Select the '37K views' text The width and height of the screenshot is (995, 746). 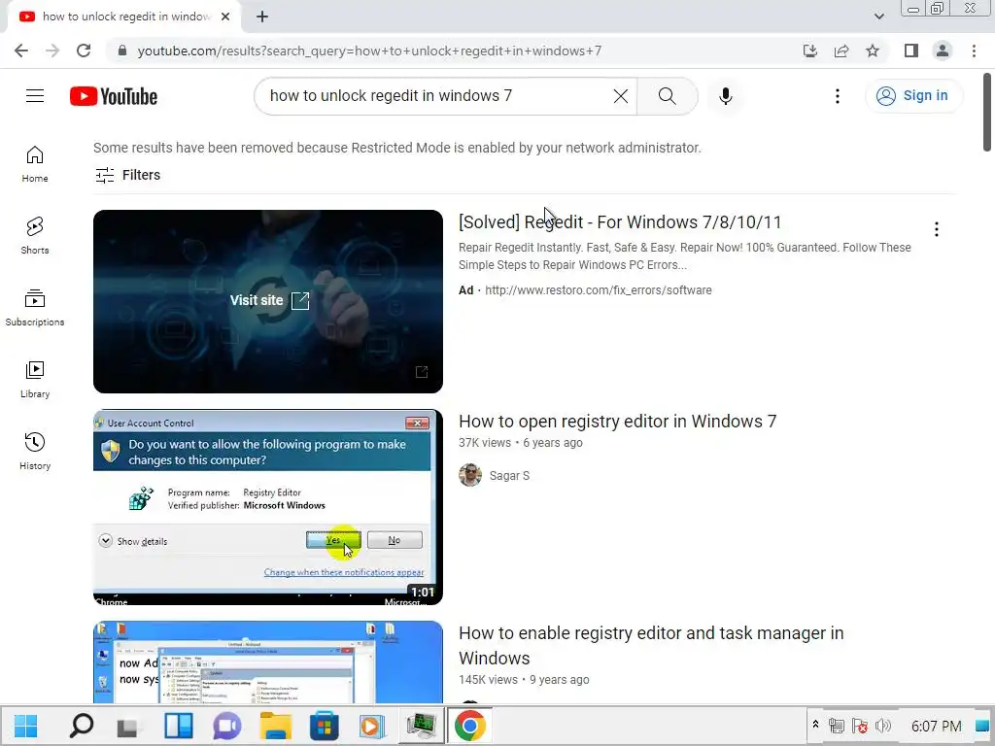click(485, 443)
